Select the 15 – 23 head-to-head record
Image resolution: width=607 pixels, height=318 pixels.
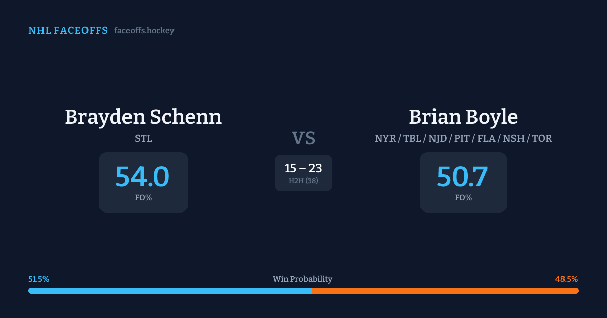pos(303,168)
